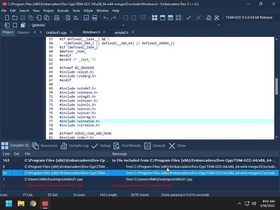The height and width of the screenshot is (210, 280).
Task: Click the Insert snippet icon in second toolbar
Action: [x=7, y=25]
